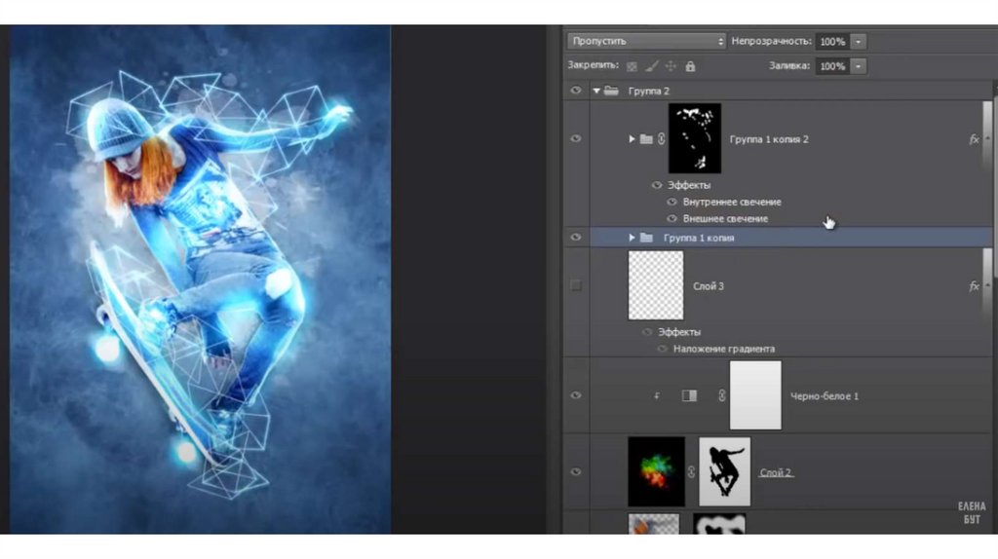Click the Непрозрачность 100% value field
Viewport: 998px width, 559px height.
click(x=832, y=41)
